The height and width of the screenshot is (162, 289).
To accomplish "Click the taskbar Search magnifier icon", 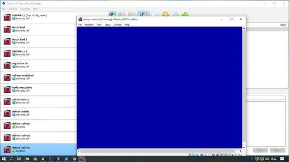I will [11, 159].
